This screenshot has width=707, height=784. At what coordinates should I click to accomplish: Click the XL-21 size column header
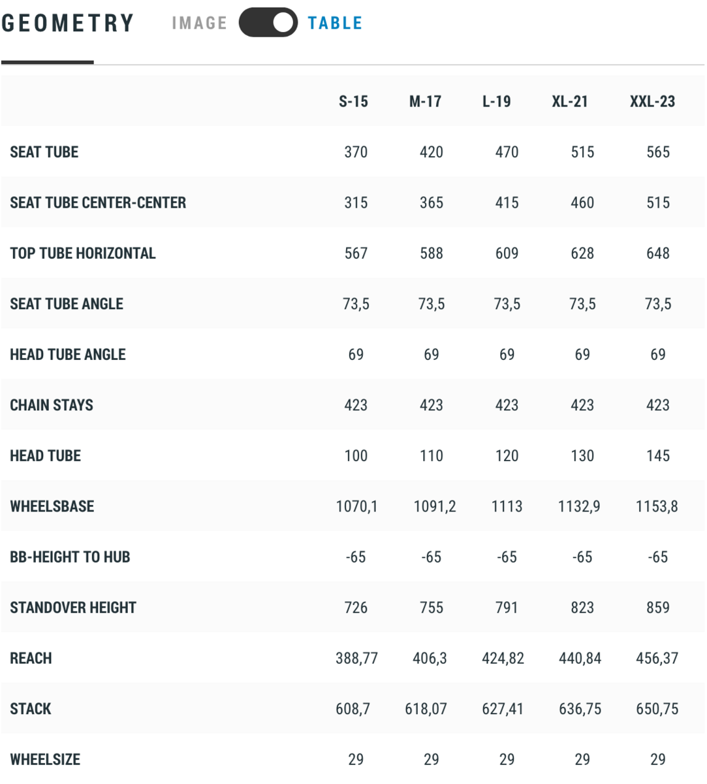570,102
